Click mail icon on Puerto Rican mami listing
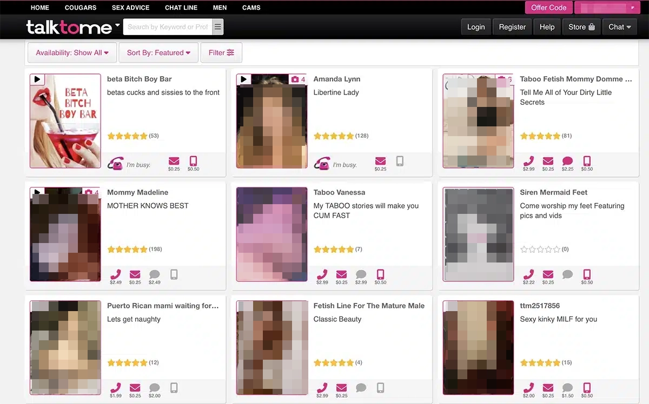Screen dimensions: 649x404 (135, 388)
